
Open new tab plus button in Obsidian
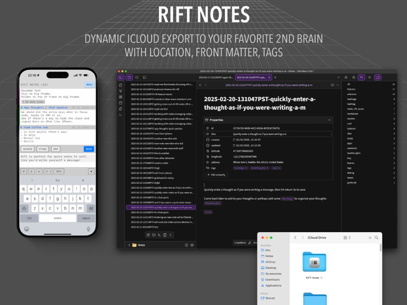point(276,77)
